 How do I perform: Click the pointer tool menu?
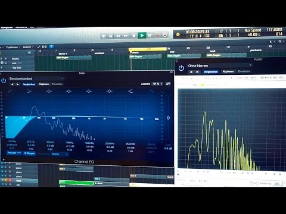click(272, 42)
